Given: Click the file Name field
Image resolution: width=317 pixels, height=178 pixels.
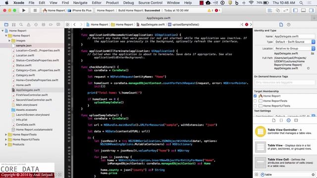Looking at the screenshot, I should click(x=294, y=36).
